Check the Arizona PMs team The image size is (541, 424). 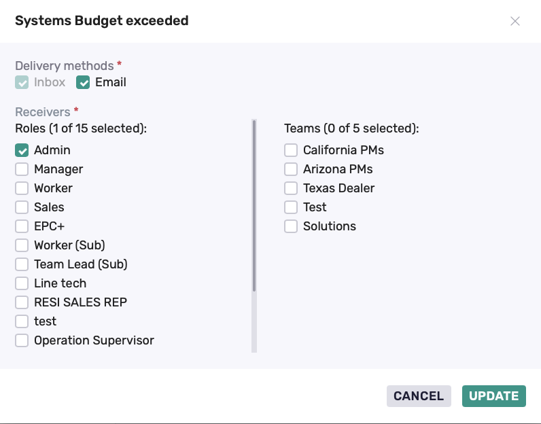coord(291,169)
